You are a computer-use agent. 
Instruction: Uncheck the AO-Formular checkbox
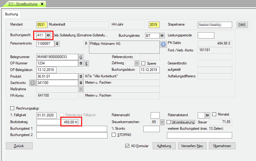point(127,146)
